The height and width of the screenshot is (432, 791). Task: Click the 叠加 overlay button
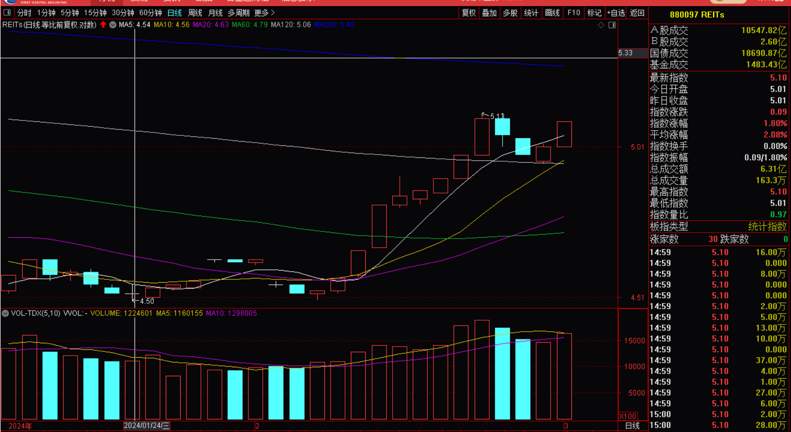(489, 13)
